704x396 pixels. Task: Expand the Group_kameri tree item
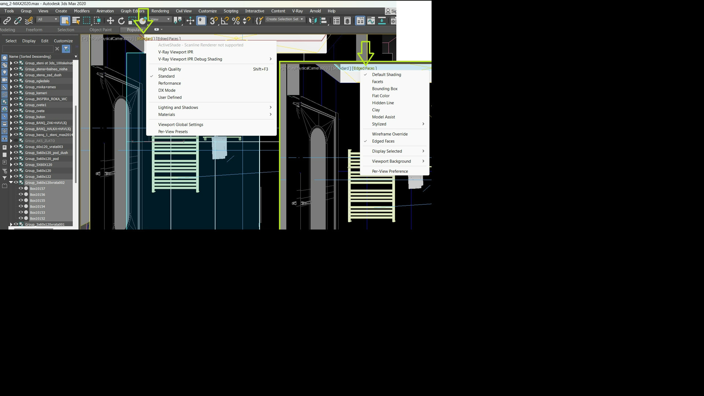pyautogui.click(x=11, y=93)
